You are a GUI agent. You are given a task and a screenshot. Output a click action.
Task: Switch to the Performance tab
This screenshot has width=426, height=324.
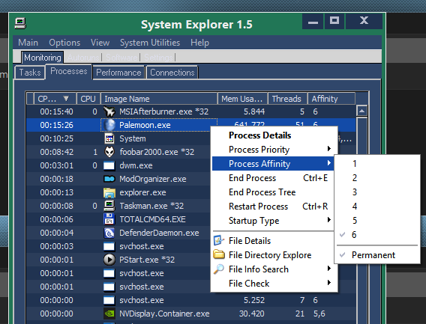[x=118, y=73]
